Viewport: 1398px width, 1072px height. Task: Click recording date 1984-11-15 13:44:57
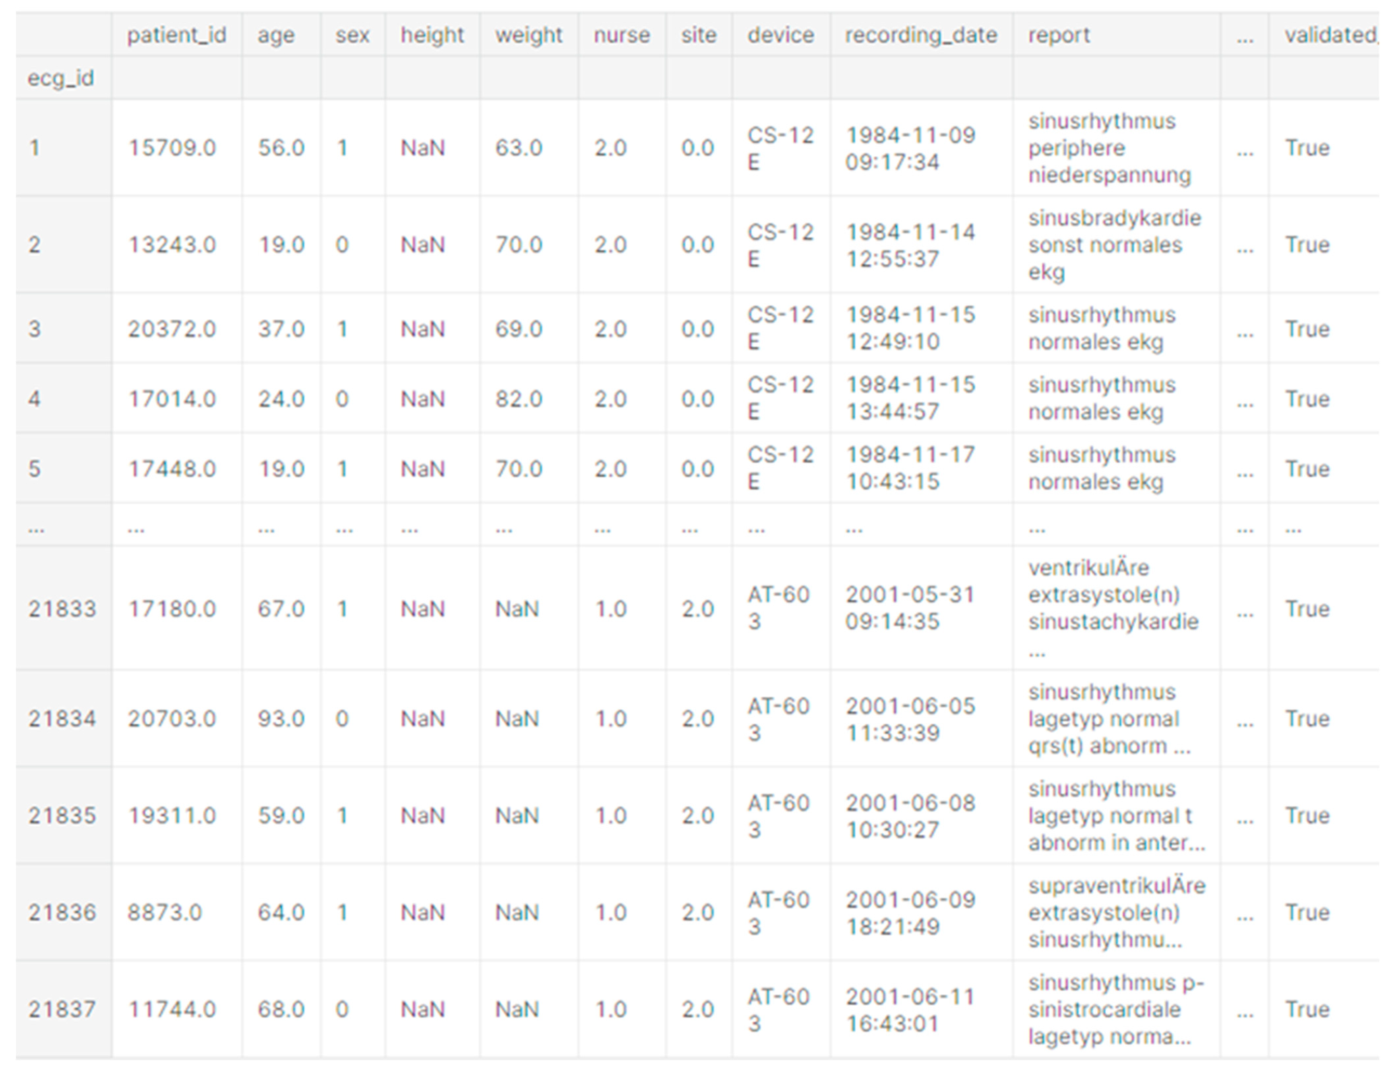(x=911, y=399)
